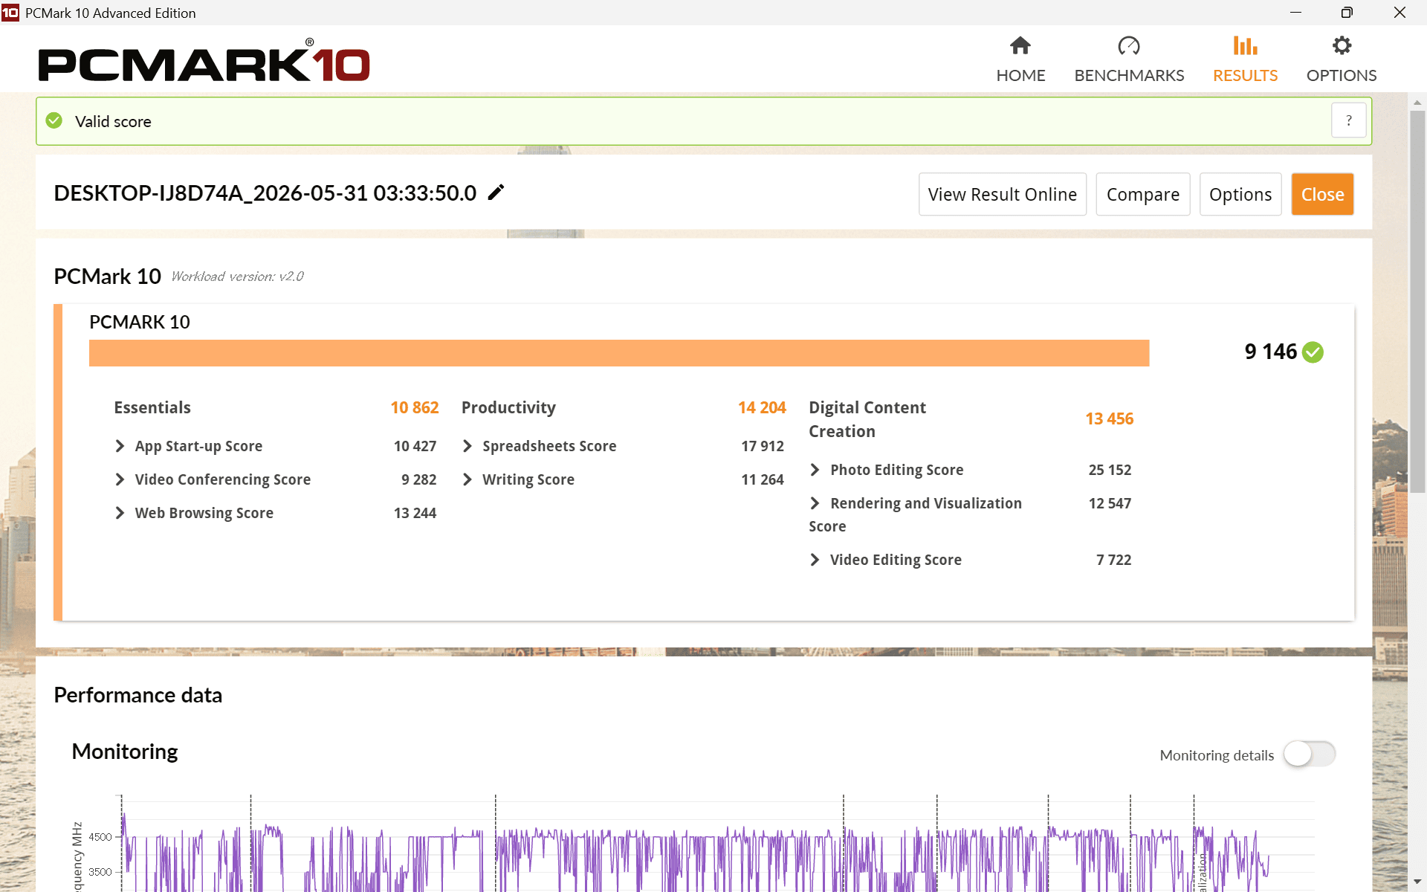Expand the Video Conferencing Score row
This screenshot has width=1427, height=892.
point(120,479)
